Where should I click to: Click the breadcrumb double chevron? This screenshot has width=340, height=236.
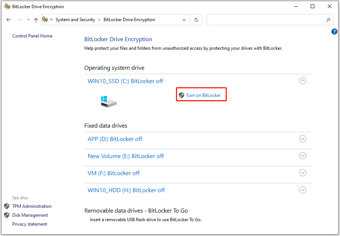(51, 20)
